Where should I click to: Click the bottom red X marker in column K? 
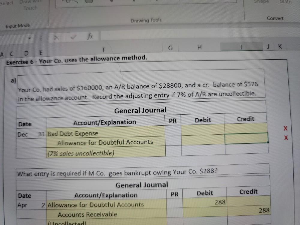point(286,138)
